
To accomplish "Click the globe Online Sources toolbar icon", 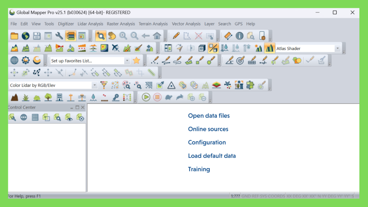I will pos(26,36).
